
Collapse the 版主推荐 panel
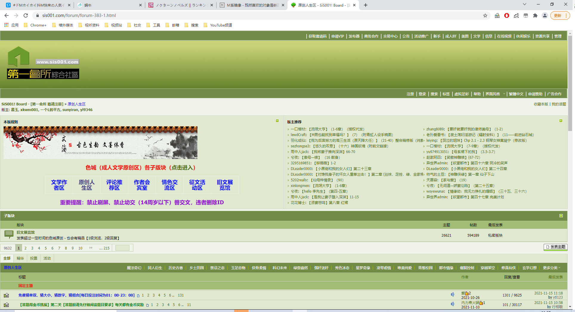pos(561,121)
